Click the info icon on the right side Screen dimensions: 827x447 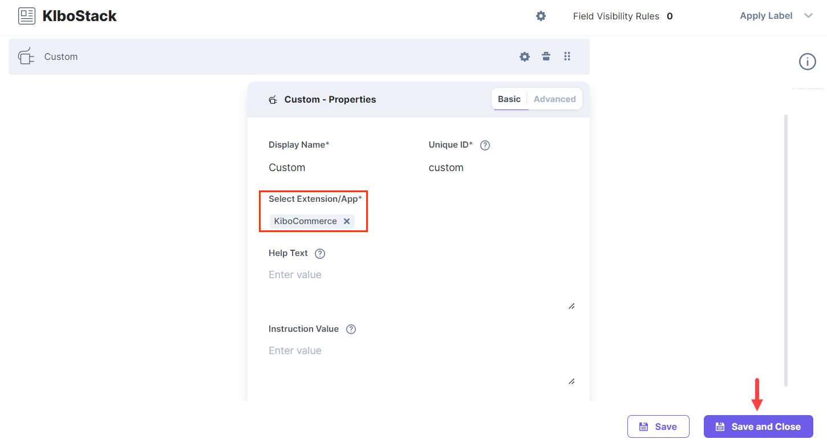pos(808,62)
